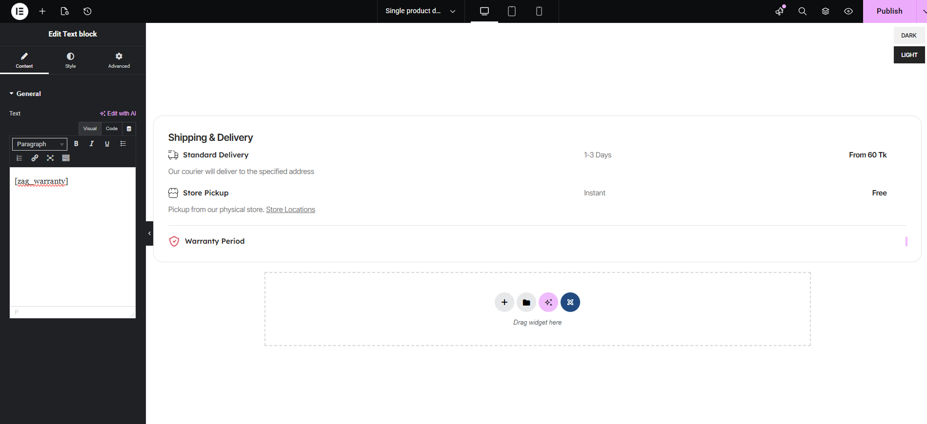Click the Store Locations link

tap(290, 210)
